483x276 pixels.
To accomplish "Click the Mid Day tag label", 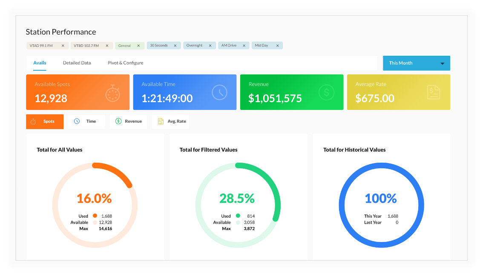I will 262,46.
